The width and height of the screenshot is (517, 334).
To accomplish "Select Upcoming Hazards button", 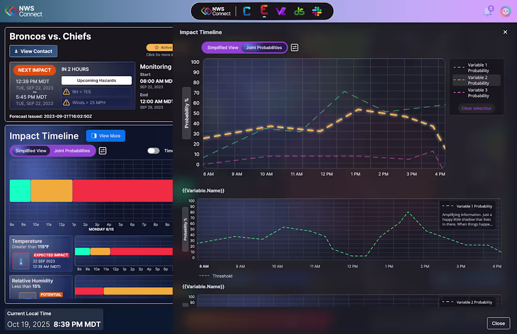I will (x=97, y=80).
